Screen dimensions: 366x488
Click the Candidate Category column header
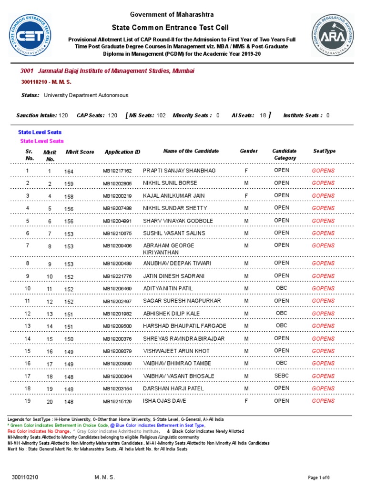pyautogui.click(x=285, y=154)
